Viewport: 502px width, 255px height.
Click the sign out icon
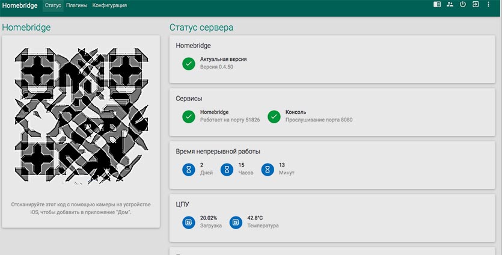point(476,5)
